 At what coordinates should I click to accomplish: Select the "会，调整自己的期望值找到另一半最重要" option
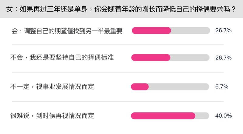click(67, 31)
